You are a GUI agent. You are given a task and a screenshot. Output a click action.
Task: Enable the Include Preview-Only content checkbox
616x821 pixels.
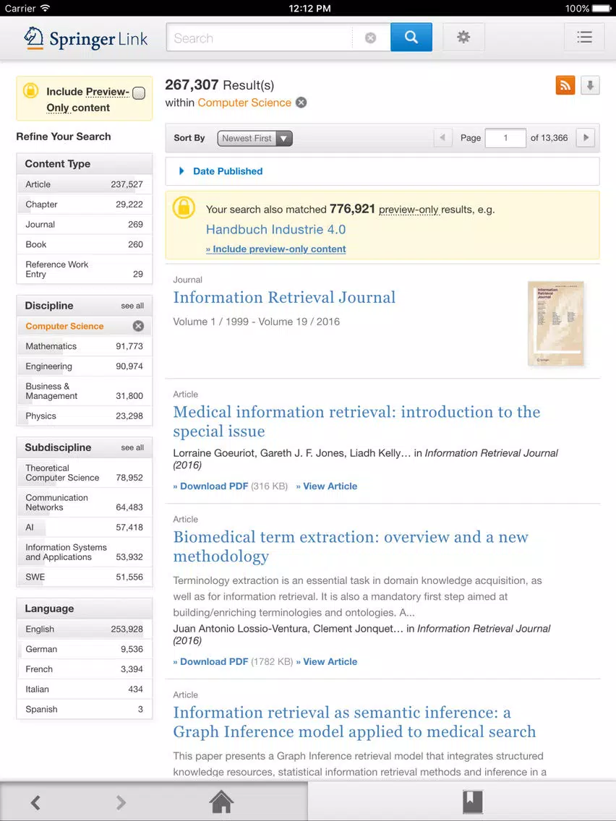click(x=139, y=93)
